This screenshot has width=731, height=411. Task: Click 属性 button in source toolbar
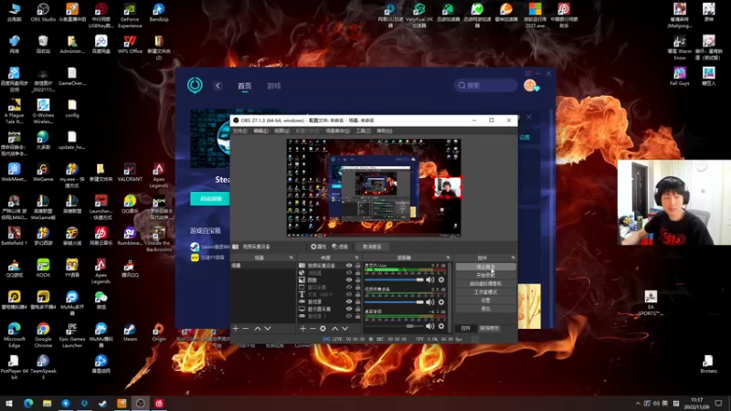click(319, 247)
